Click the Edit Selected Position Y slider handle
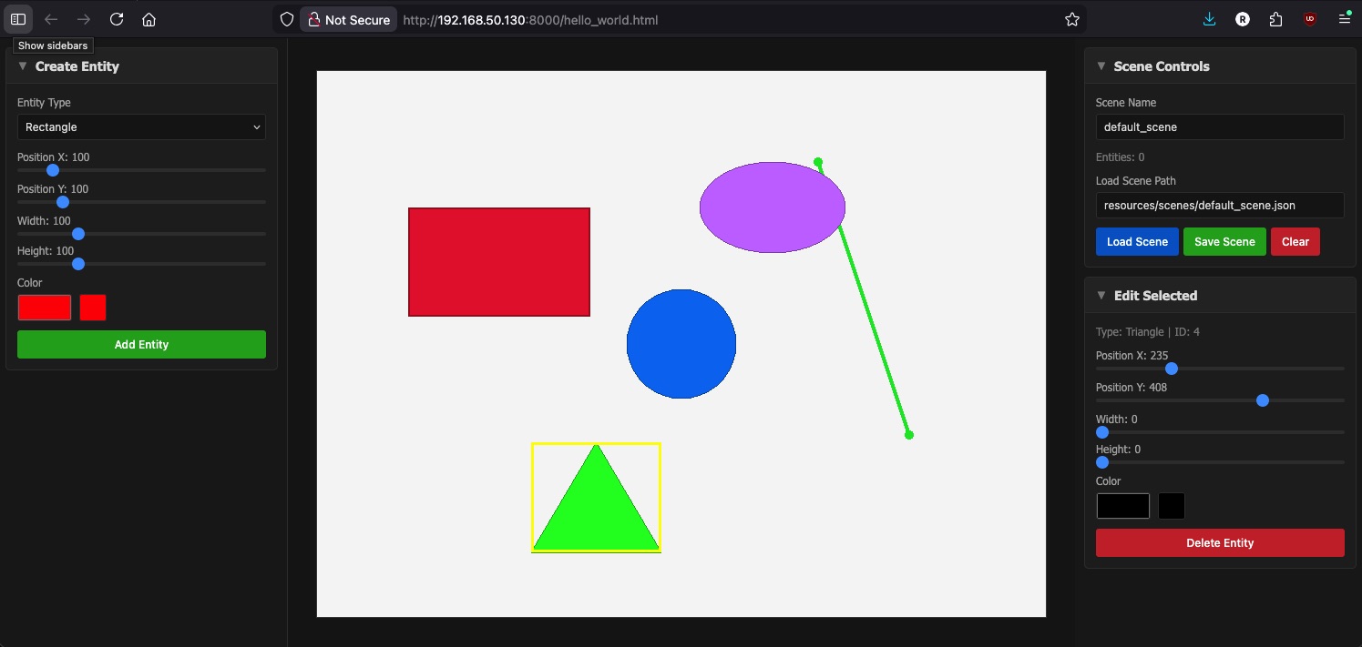Viewport: 1362px width, 647px height. click(1263, 400)
